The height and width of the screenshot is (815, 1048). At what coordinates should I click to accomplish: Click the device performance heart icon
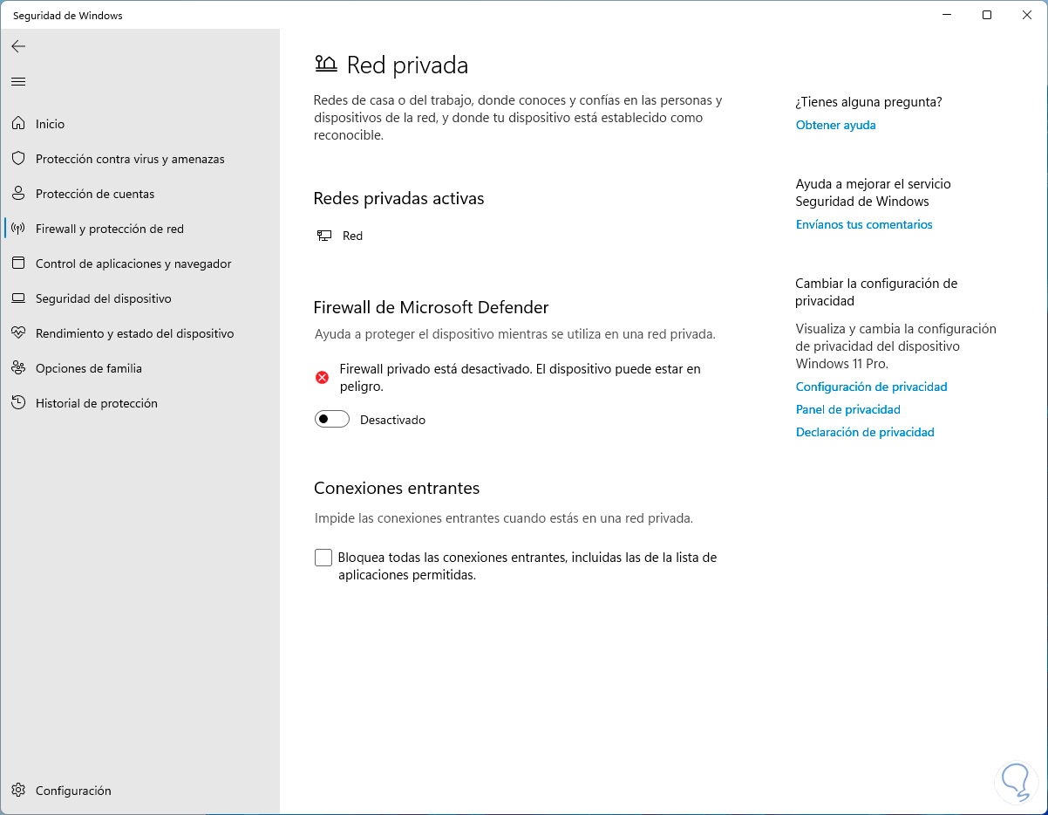tap(18, 333)
